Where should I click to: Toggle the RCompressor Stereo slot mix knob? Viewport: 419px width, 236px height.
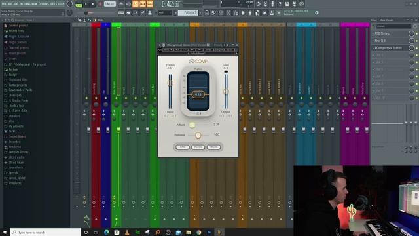click(412, 48)
